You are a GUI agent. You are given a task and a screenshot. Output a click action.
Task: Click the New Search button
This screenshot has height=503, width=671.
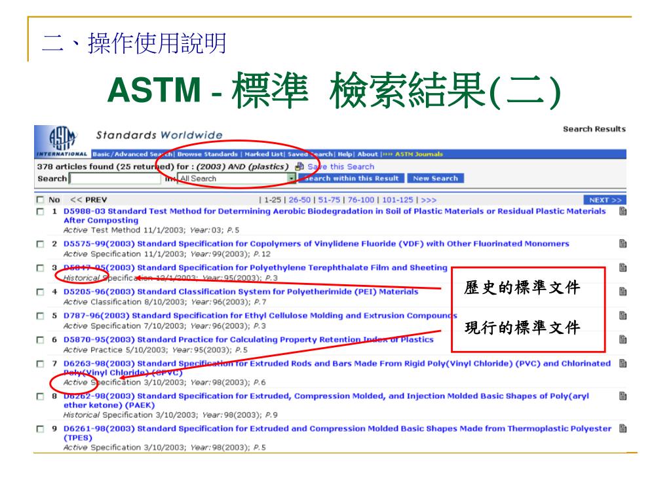tap(435, 178)
